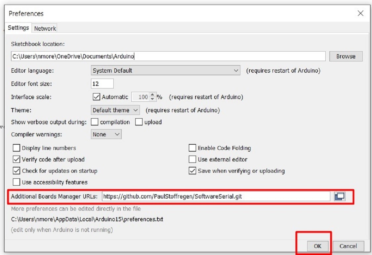Click the 'Additional Boards Manager URLs:' label

[x=54, y=197]
